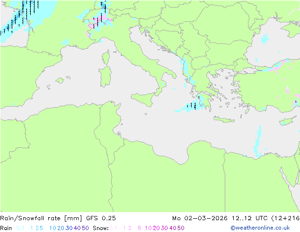Viewport: 300px width, 232px height.
Task: Click the 'Mo 02-03-2026' date text
Action: (200, 218)
